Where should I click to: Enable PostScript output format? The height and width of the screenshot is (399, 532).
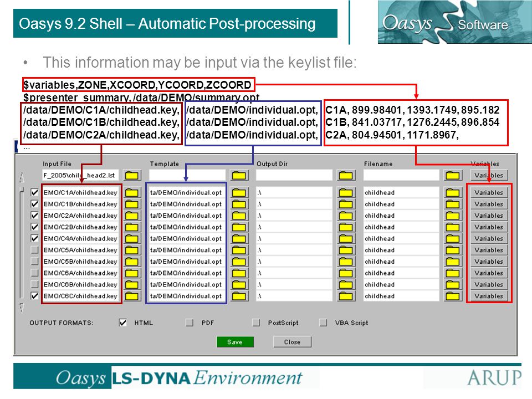tap(257, 323)
